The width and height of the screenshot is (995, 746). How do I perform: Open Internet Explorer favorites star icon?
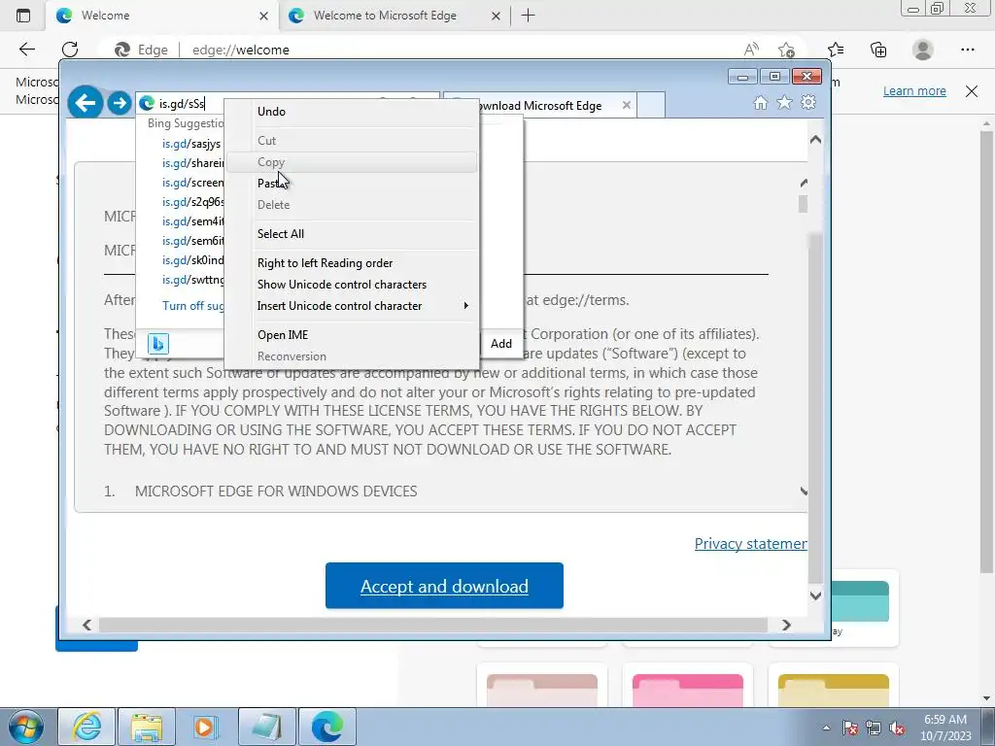point(784,103)
